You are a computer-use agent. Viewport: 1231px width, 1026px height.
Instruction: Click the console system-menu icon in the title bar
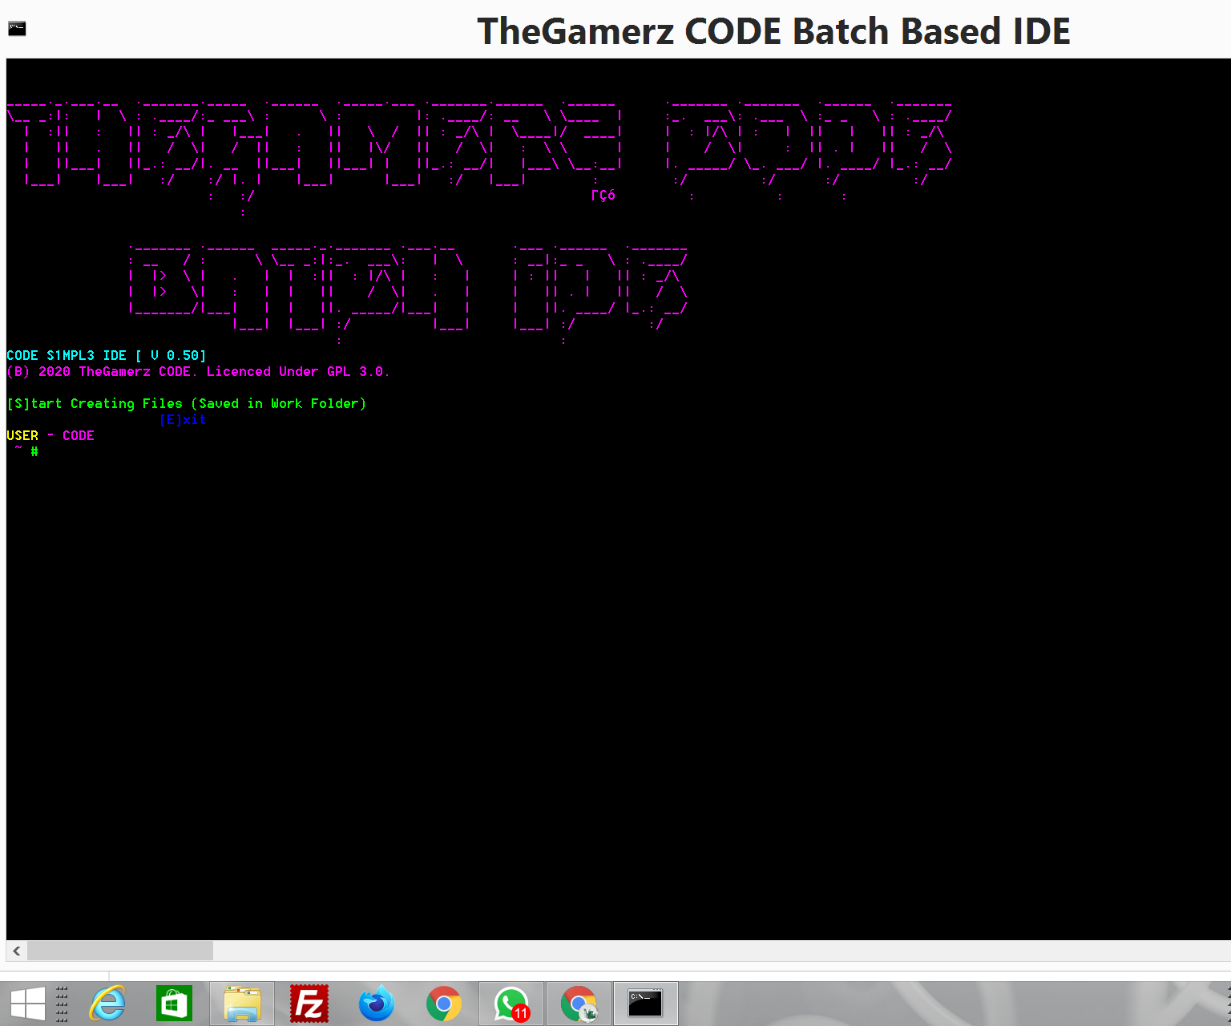(x=15, y=28)
